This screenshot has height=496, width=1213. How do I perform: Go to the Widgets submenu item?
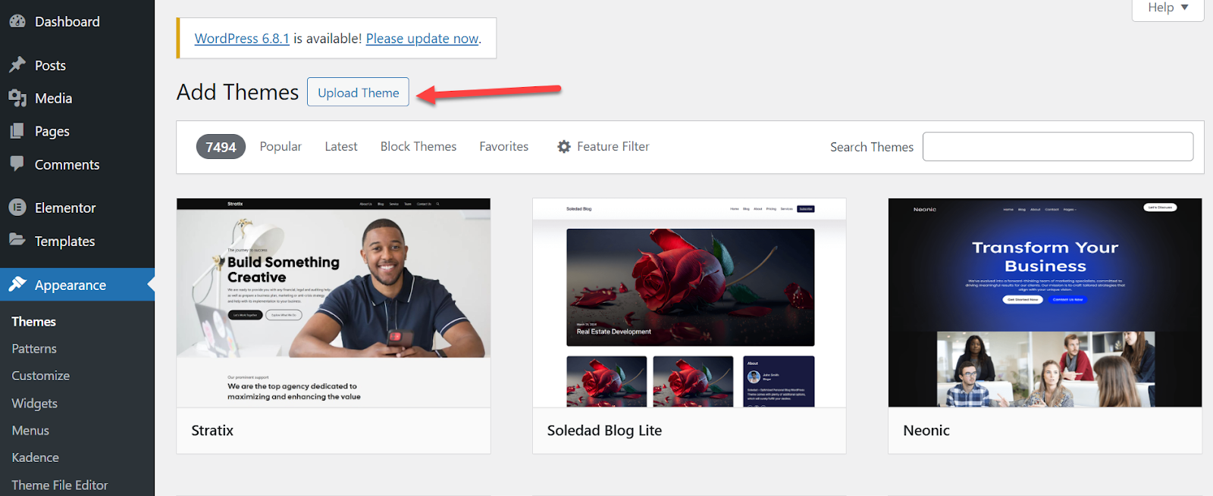tap(35, 404)
